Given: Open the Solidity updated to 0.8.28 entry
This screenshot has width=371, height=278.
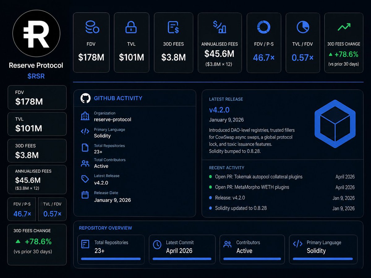Looking at the screenshot, I should [x=241, y=208].
